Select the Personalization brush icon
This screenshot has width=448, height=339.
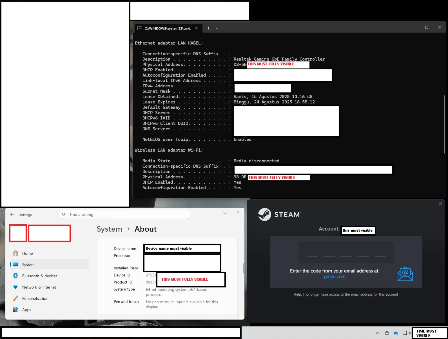pyautogui.click(x=15, y=298)
